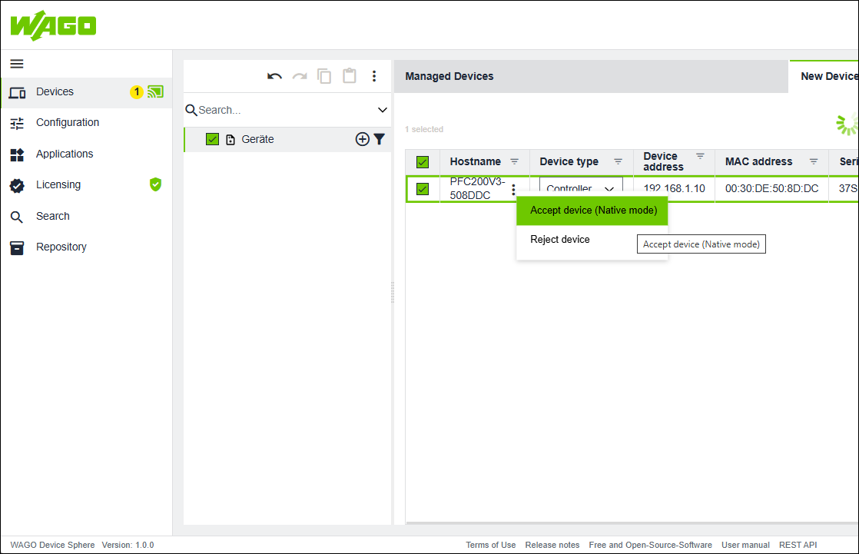Screen dimensions: 859x554
Task: Choose Reject device from context menu
Action: click(x=560, y=240)
